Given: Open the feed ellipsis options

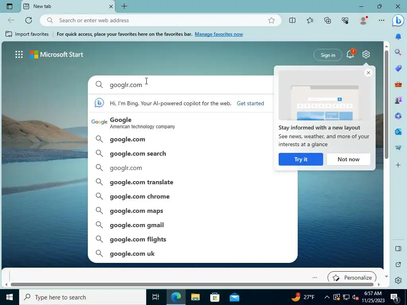Looking at the screenshot, I should click(x=315, y=278).
